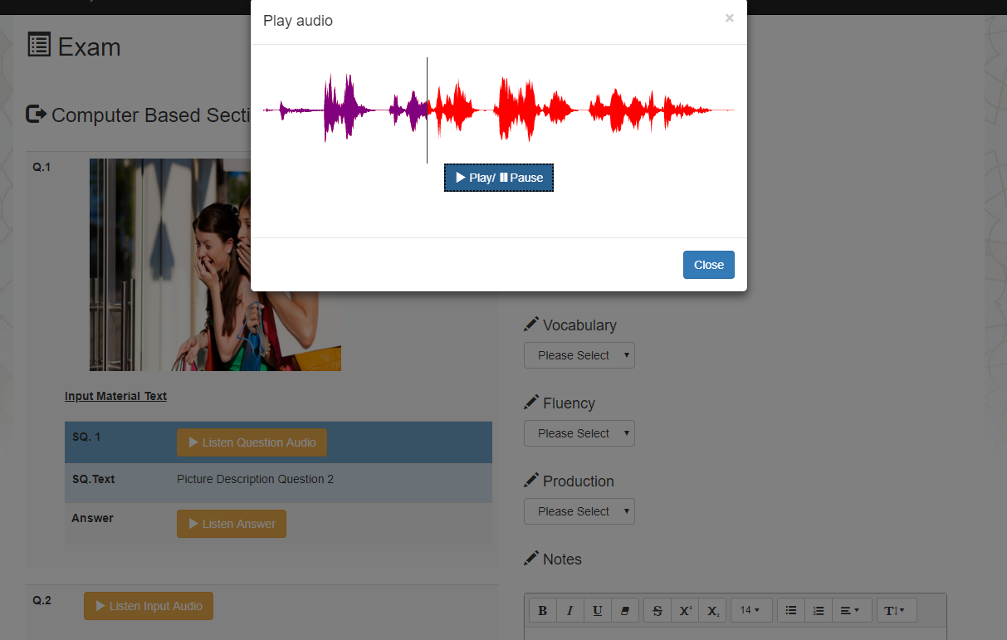Toggle superscript in the Notes toolbar
This screenshot has width=1007, height=640.
pyautogui.click(x=685, y=611)
